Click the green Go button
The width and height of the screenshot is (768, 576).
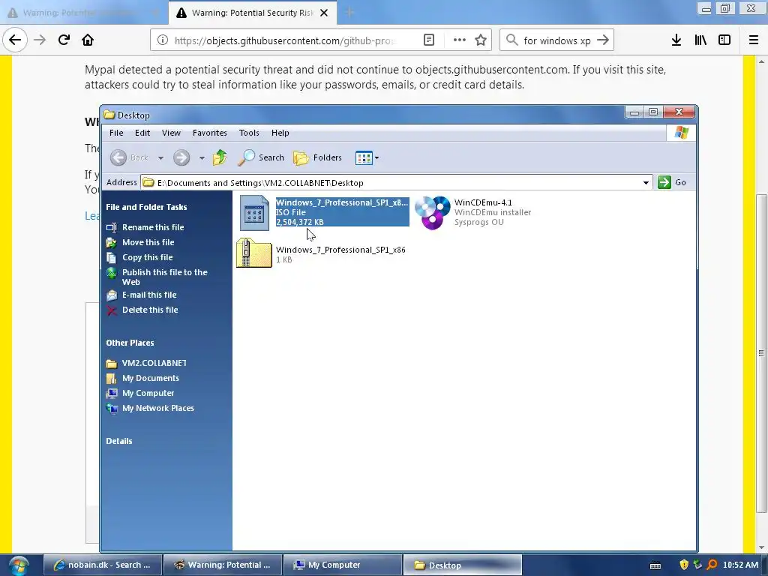tap(672, 182)
